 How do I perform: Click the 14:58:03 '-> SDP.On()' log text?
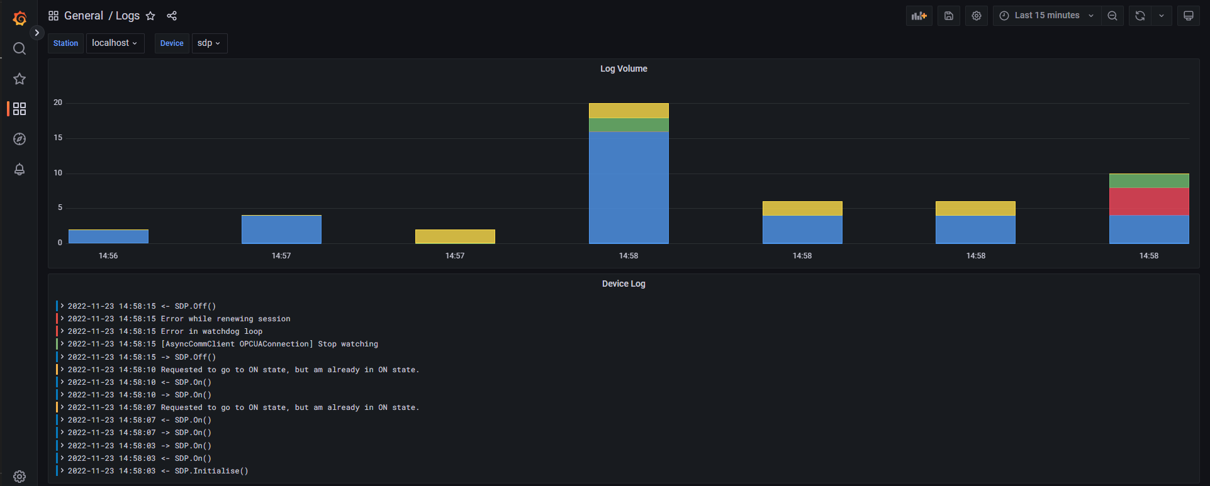point(186,446)
